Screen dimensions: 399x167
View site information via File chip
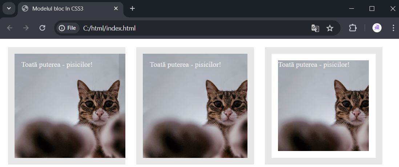[x=68, y=28]
